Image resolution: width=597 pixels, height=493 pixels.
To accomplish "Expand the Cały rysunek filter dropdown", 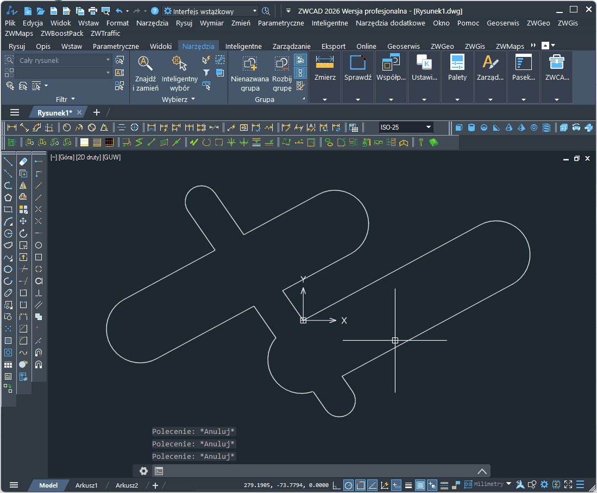I will (x=108, y=60).
